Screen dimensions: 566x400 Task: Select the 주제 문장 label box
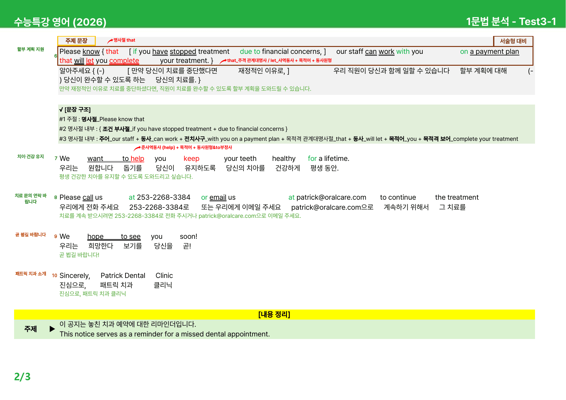[76, 41]
